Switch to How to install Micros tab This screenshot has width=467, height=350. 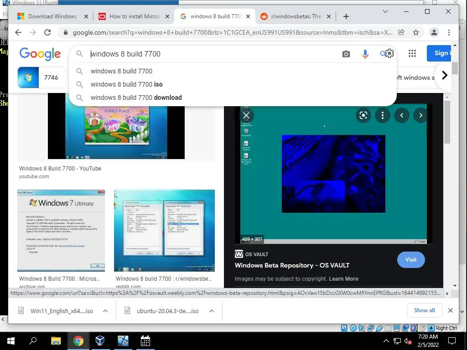[x=135, y=16]
